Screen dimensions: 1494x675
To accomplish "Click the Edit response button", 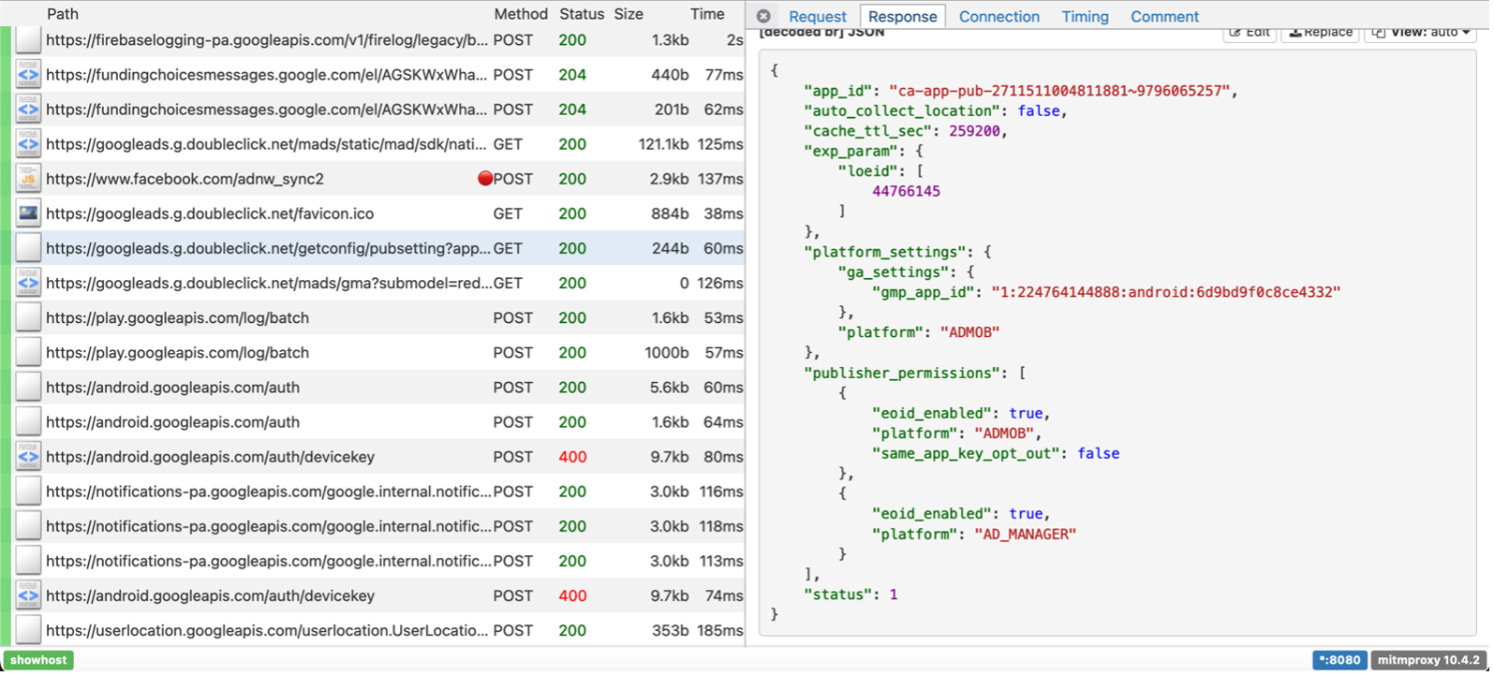I will (x=1249, y=33).
